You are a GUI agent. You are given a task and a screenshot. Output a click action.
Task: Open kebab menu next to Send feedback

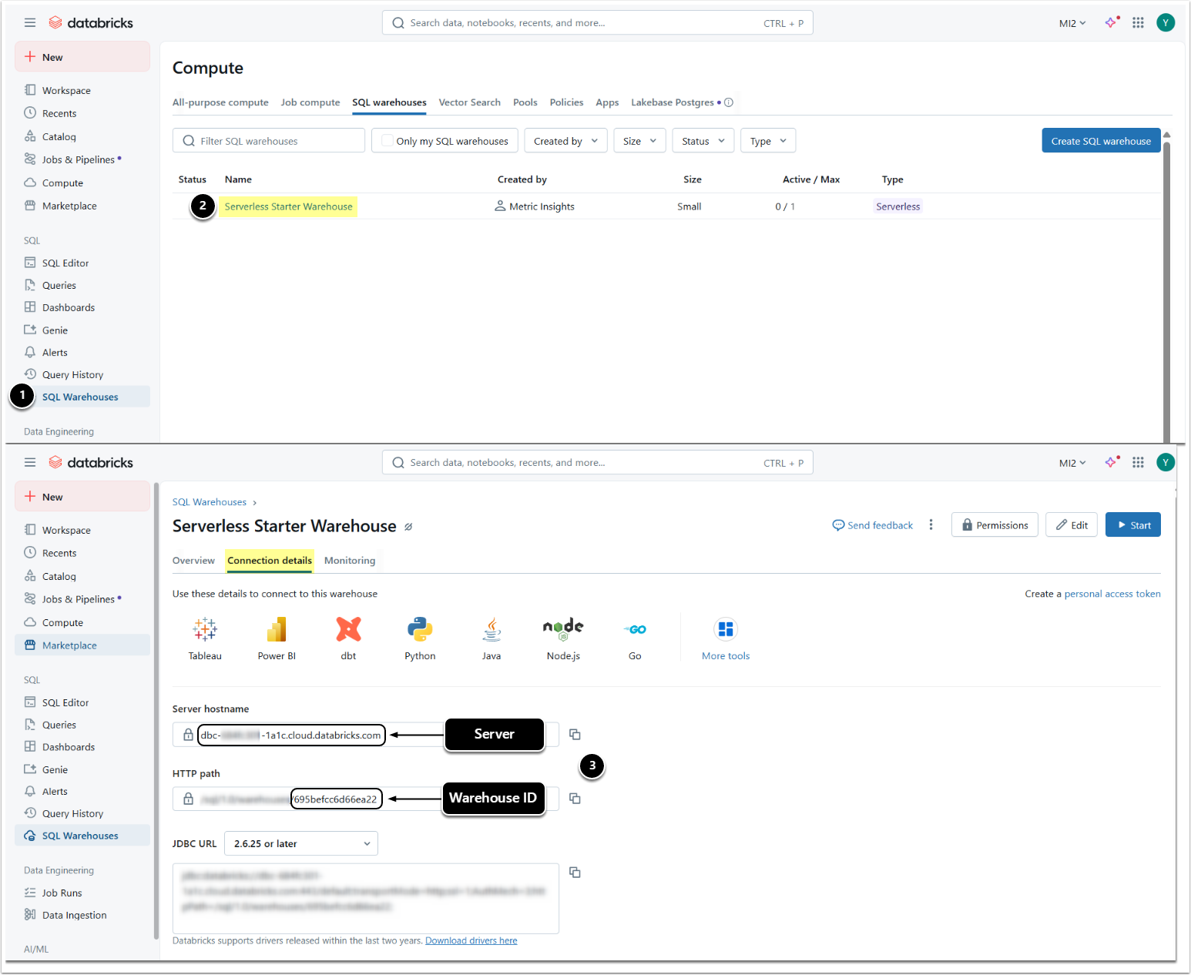point(931,524)
